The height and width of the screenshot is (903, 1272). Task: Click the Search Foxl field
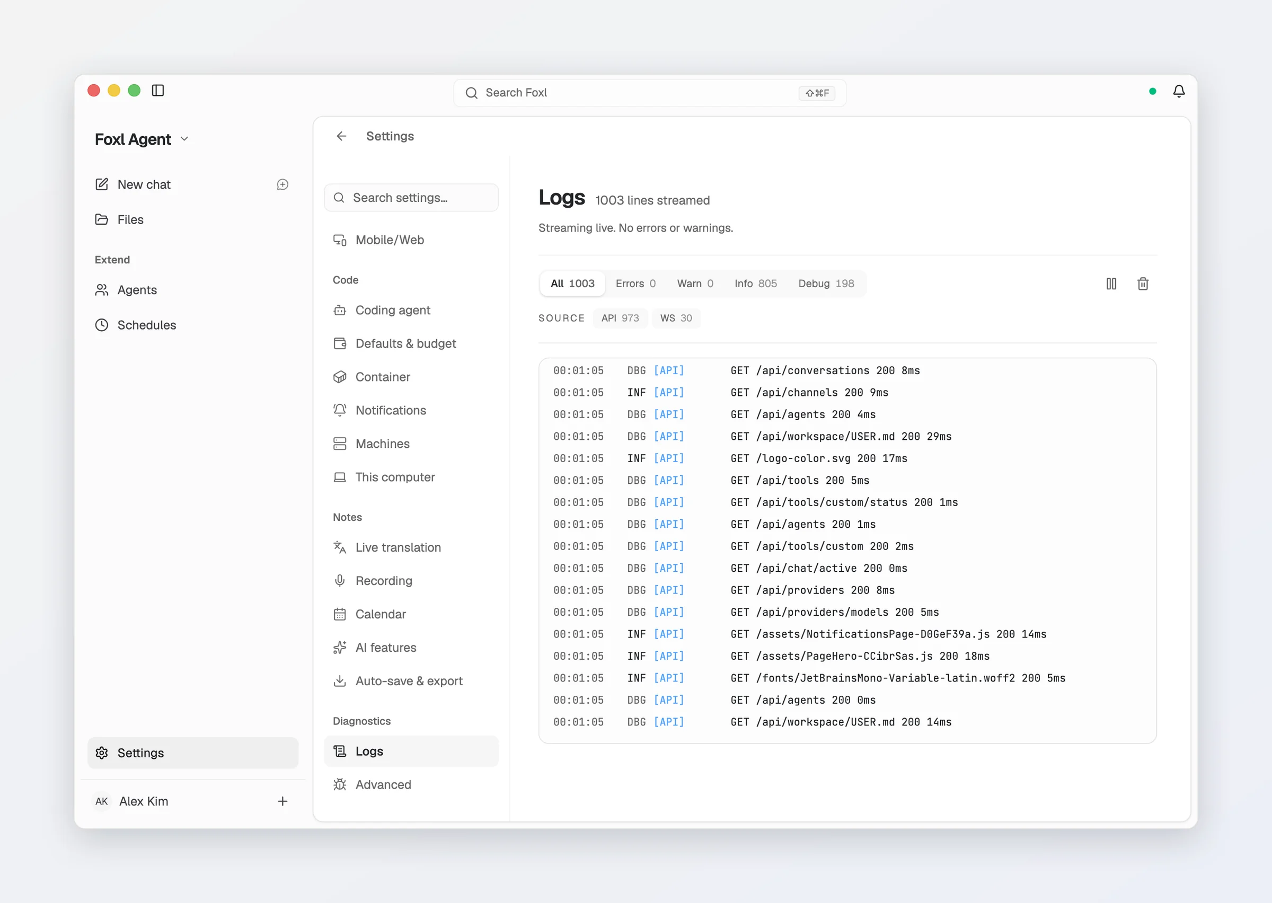(649, 93)
